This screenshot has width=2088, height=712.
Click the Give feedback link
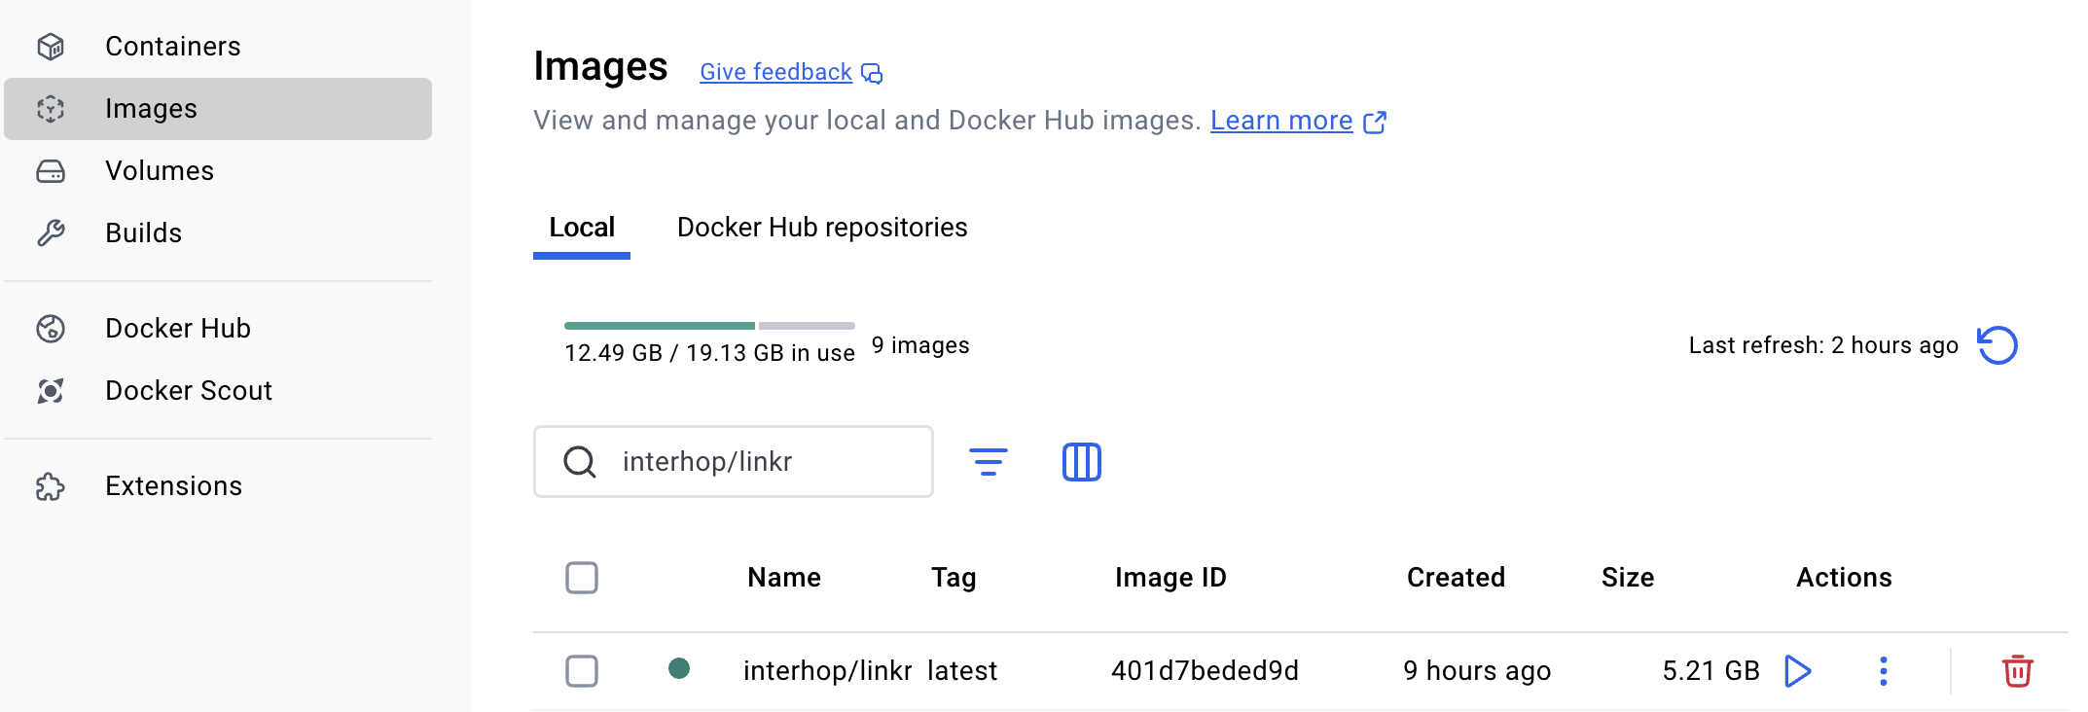point(775,72)
